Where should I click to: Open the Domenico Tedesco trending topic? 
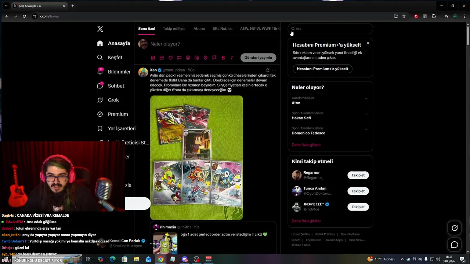pos(308,133)
